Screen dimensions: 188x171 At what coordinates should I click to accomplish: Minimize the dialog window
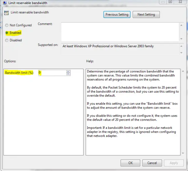click(x=163, y=2)
